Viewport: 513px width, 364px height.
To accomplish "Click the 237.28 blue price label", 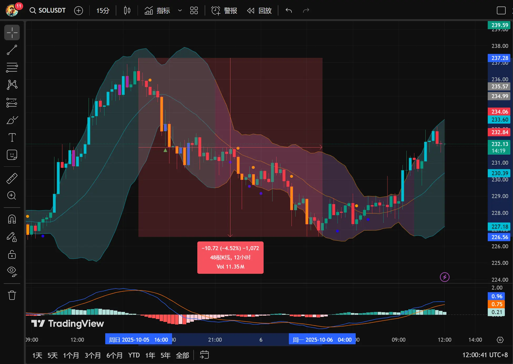I will [x=499, y=58].
